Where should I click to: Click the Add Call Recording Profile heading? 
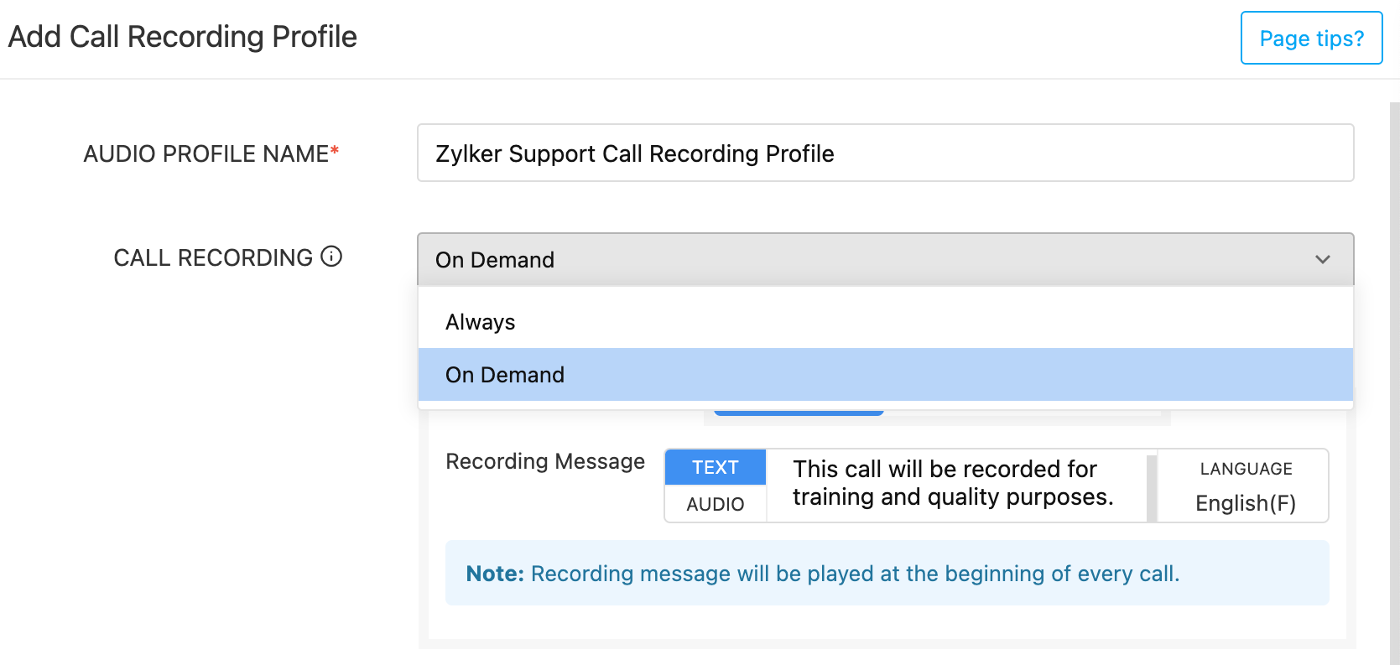click(x=183, y=37)
